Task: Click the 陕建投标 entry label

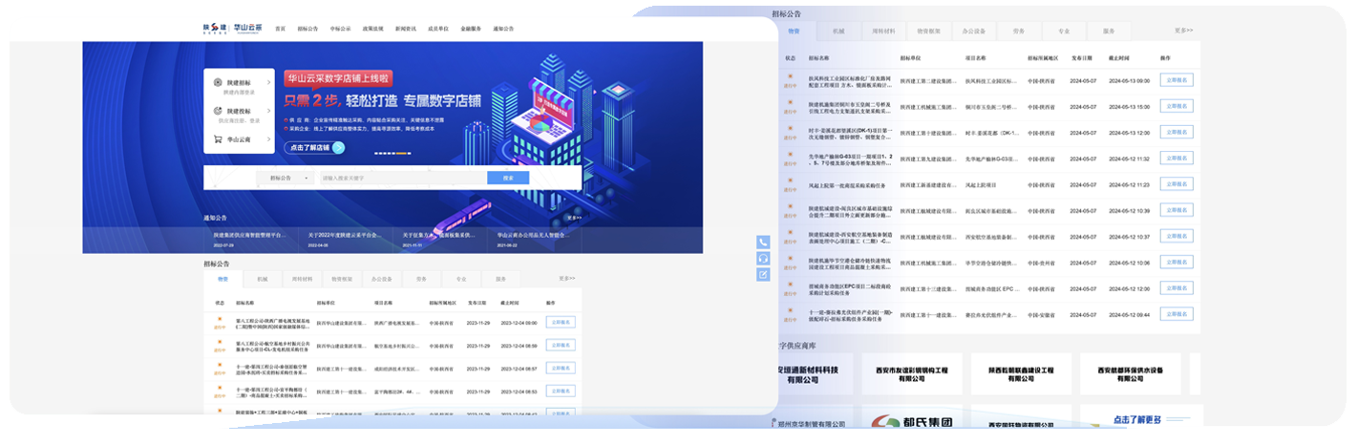Action: pos(241,111)
